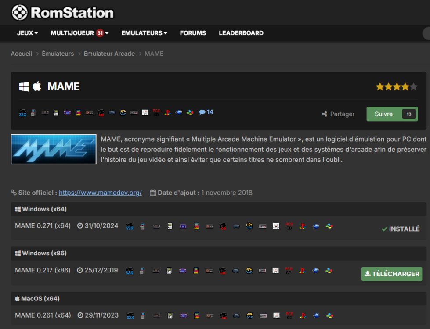Click the Windows (x64) section header
Image resolution: width=430 pixels, height=329 pixels.
pos(219,209)
